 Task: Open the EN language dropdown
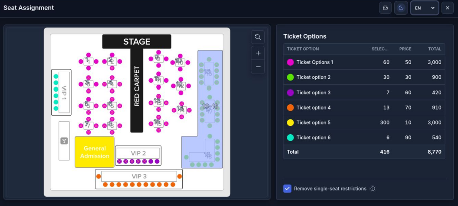[x=425, y=8]
